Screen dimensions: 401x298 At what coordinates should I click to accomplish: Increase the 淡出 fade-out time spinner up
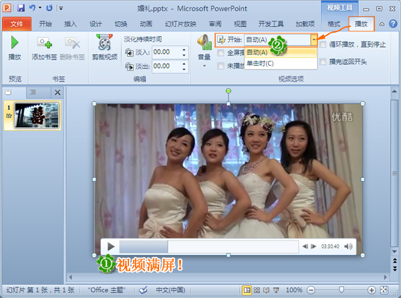[x=184, y=64]
